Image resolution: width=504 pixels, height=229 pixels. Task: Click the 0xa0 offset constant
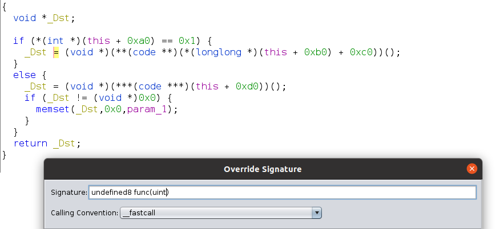pyautogui.click(x=139, y=41)
